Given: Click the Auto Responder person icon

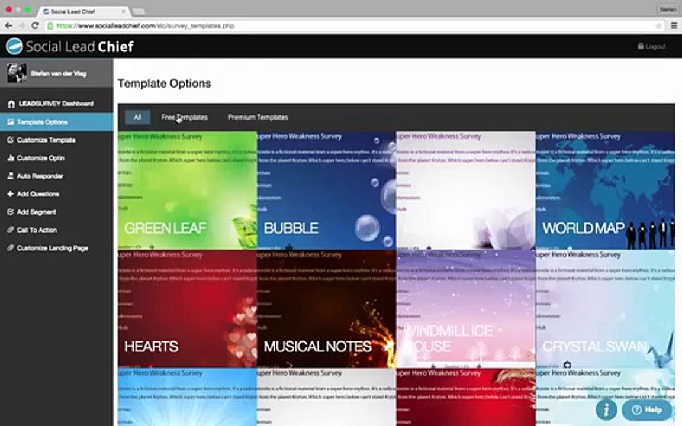Looking at the screenshot, I should (11, 176).
